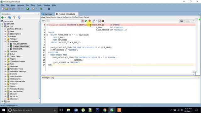Click the green Back navigation icon
Viewport: 201px width, 113px height.
coord(28,9)
